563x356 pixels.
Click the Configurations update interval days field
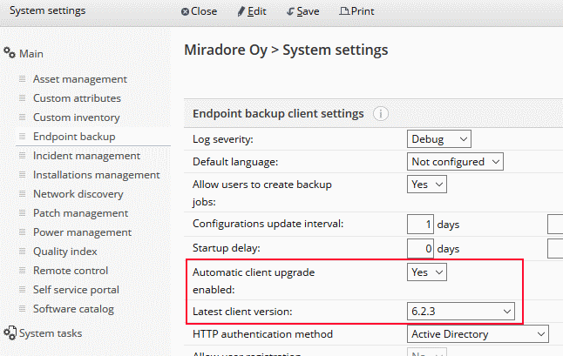(420, 224)
